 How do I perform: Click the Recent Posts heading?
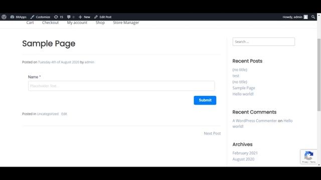(x=247, y=61)
